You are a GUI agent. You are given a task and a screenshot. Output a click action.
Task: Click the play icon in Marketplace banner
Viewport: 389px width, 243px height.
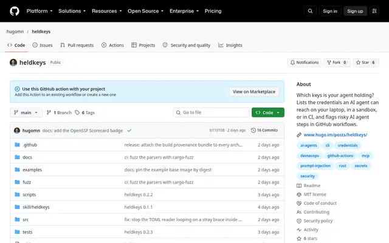point(17,89)
